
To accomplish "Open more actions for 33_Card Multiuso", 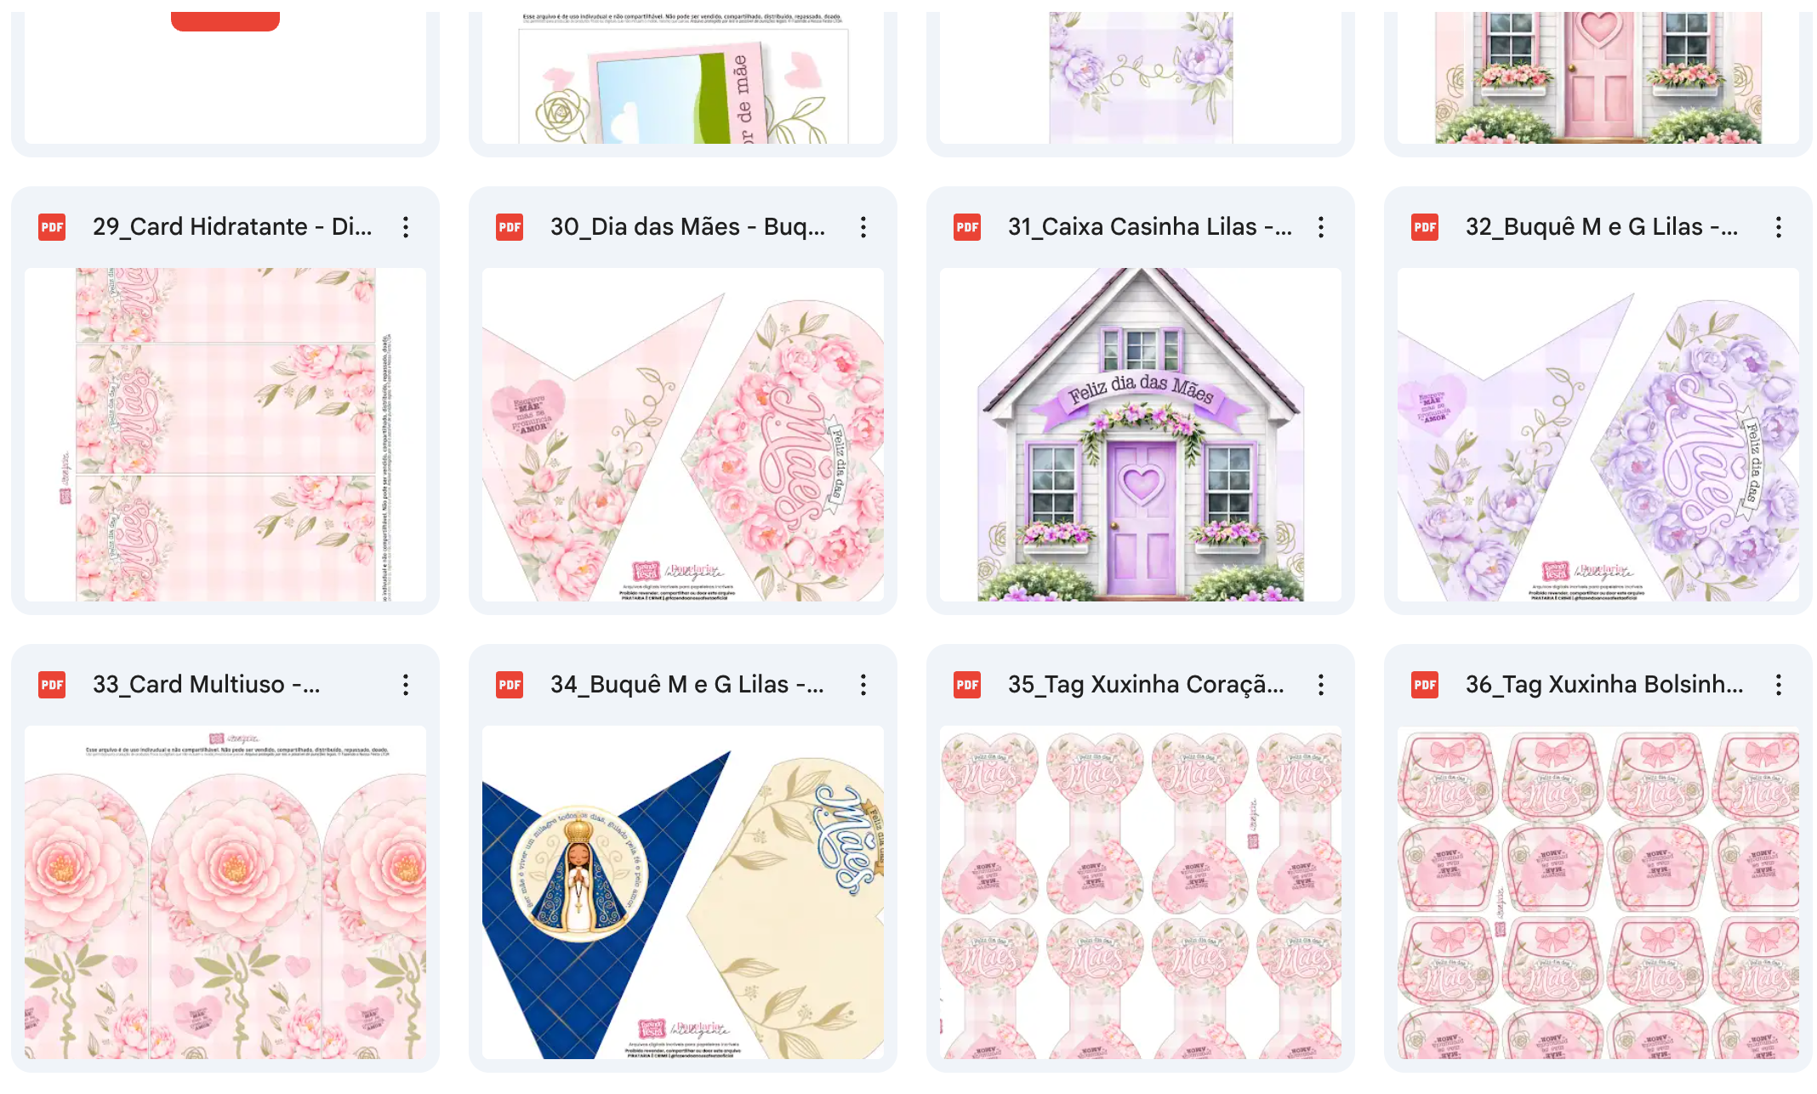I will pos(406,685).
